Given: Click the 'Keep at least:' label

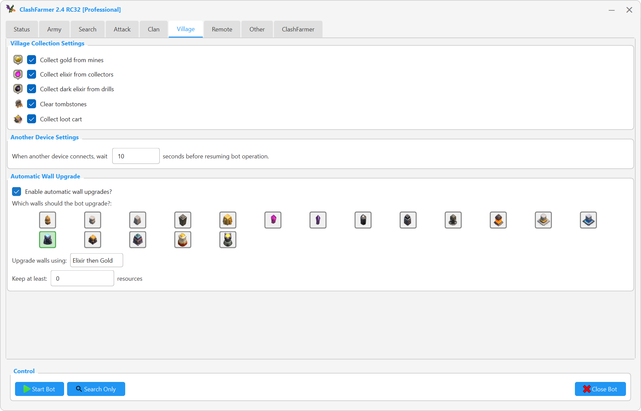Looking at the screenshot, I should [x=30, y=279].
